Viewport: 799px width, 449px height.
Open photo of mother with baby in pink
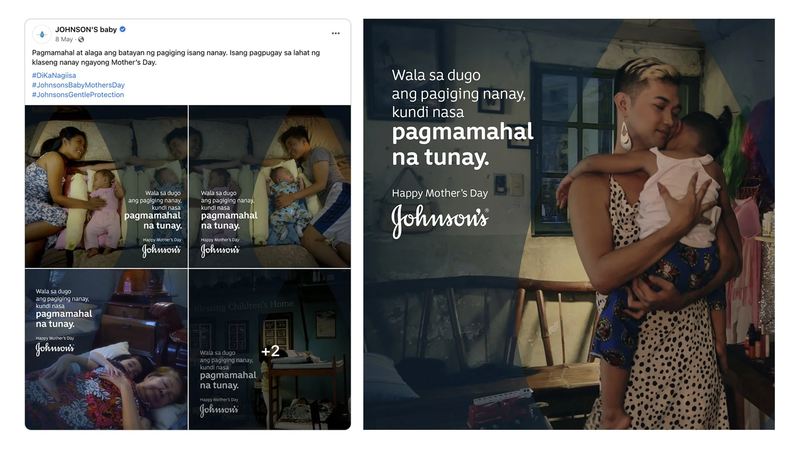pos(106,186)
